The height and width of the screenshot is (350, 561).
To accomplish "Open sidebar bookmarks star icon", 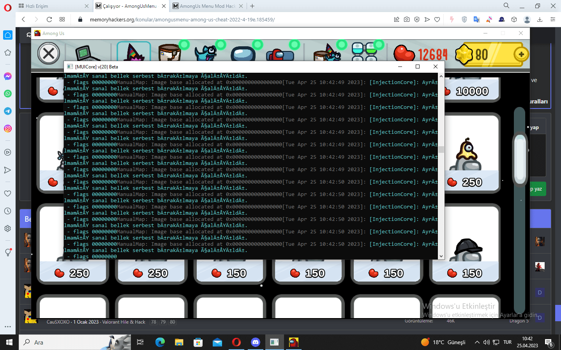I will tap(8, 52).
